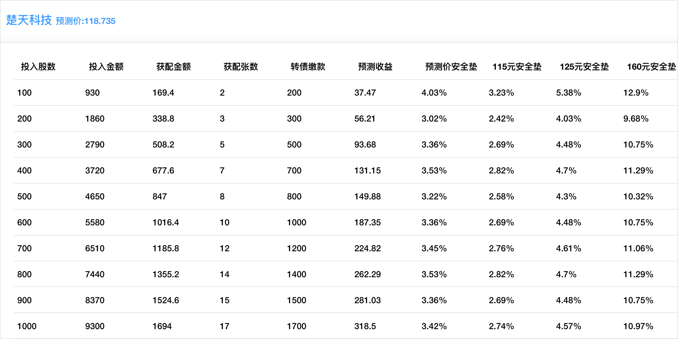The height and width of the screenshot is (339, 678).
Task: Click the 获配张数 column header
Action: [241, 67]
